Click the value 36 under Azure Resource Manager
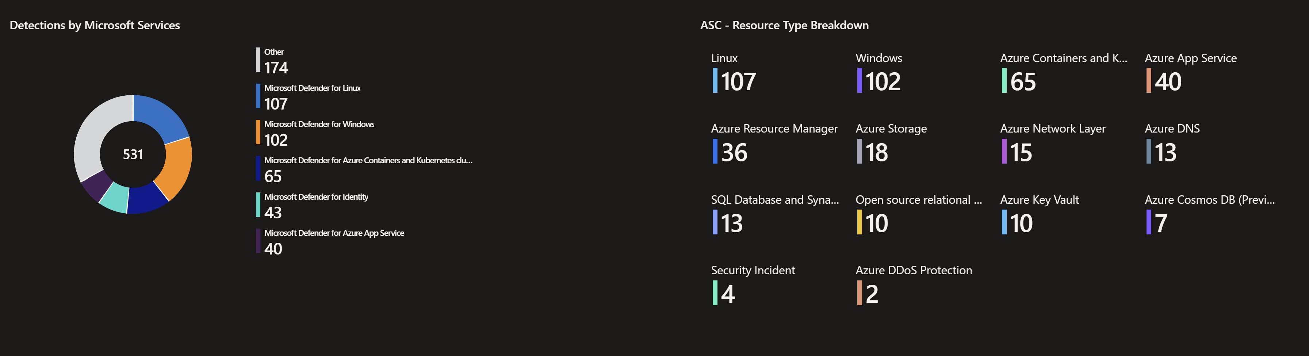The height and width of the screenshot is (356, 1309). click(x=734, y=152)
